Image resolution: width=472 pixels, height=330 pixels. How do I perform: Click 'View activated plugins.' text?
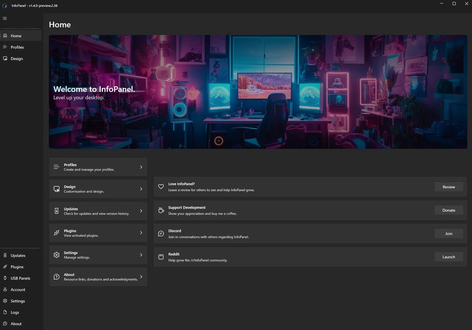click(x=81, y=236)
